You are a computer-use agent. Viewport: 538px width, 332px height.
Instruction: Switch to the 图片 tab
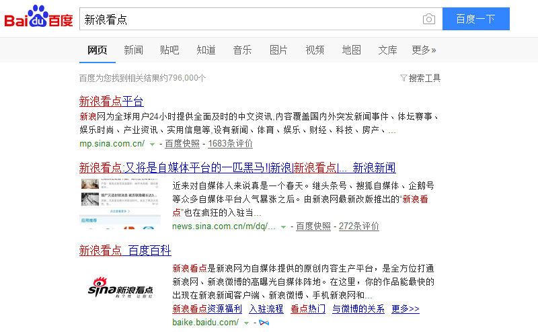click(x=278, y=50)
